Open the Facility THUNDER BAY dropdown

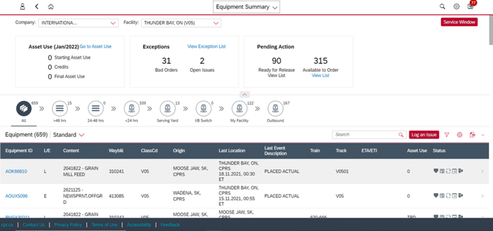pos(181,23)
